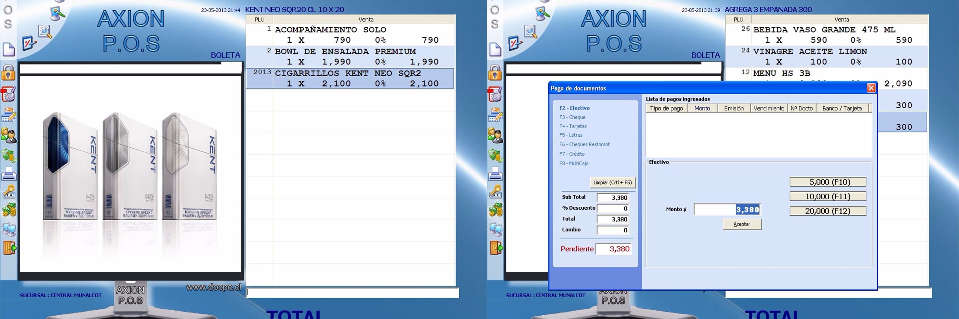Click the % Descuento field
959x319 pixels.
click(x=613, y=208)
